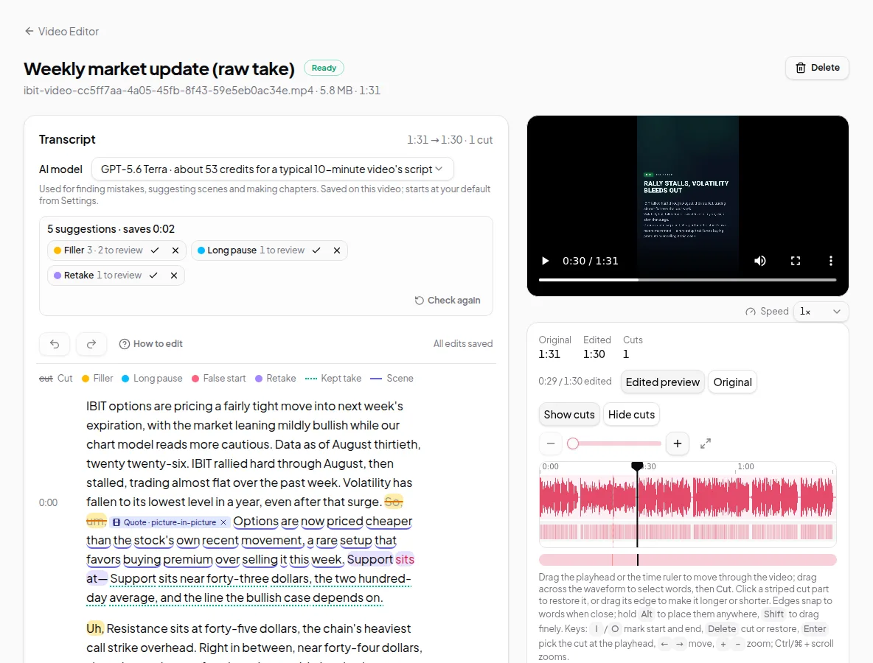Click the '1:31→1:30 · 1 cut' summary text
This screenshot has height=663, width=873.
450,140
